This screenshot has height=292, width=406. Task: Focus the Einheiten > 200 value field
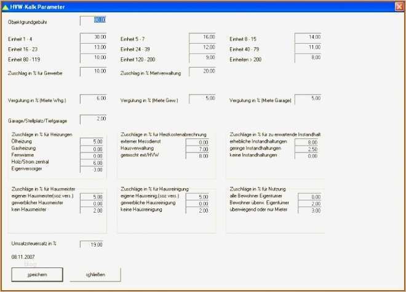tap(308, 58)
